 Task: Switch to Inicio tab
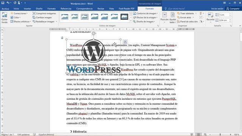pyautogui.click(x=16, y=9)
